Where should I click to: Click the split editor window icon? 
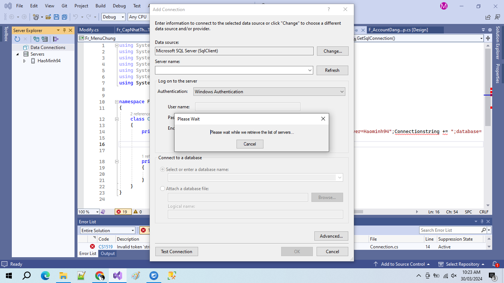(488, 38)
